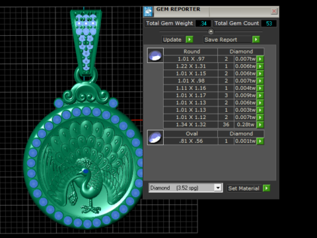The image size is (317, 238).
Task: Click the quantity cell showing 36
Action: (226, 124)
